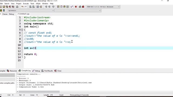Run the program with the window icon

point(61,7)
